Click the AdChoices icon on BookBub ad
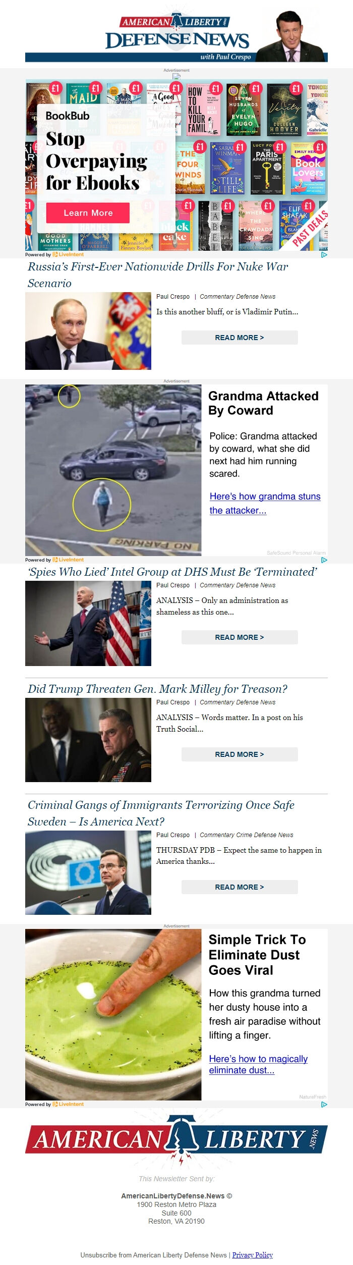Screen dimensions: 353x1265 [324, 255]
